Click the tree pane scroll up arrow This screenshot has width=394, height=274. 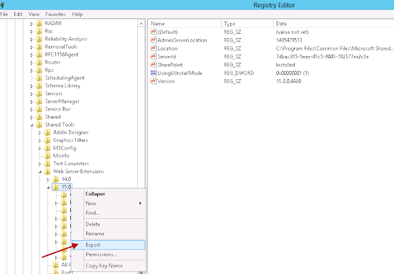(x=141, y=24)
